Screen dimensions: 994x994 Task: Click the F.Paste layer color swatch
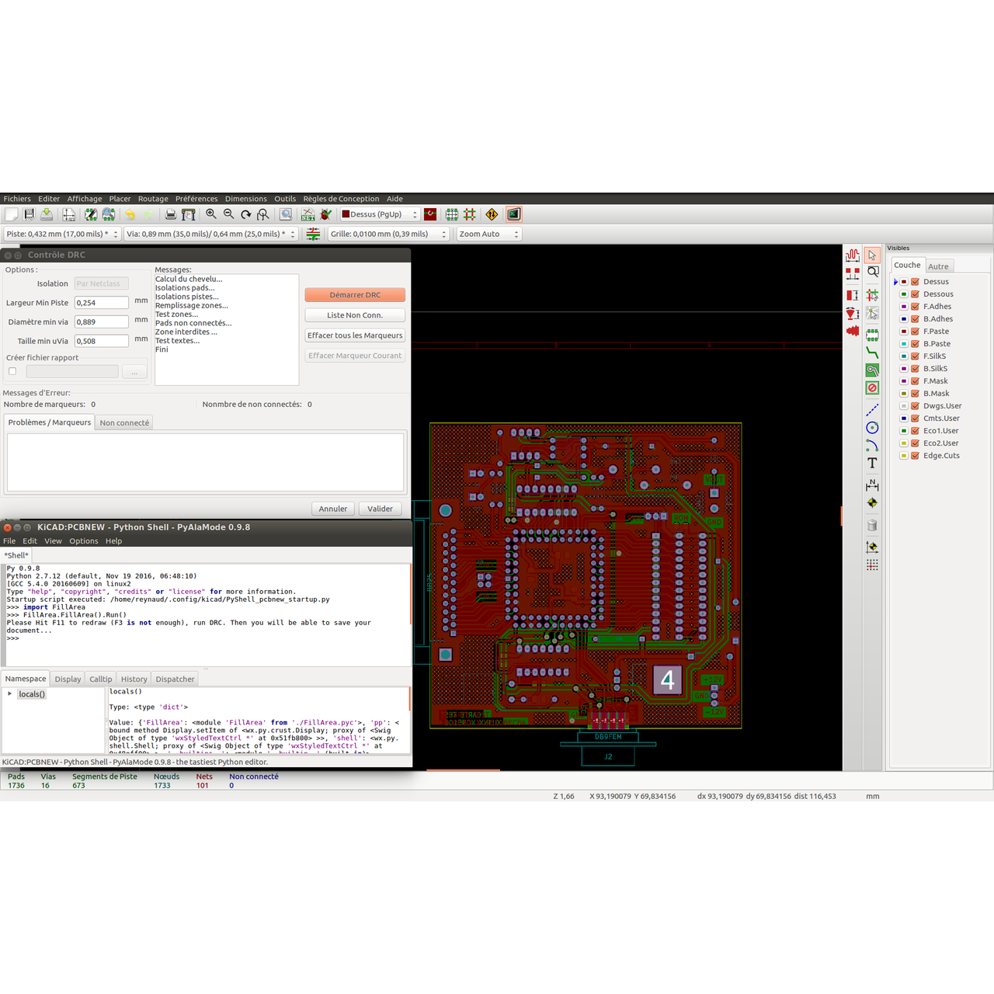click(904, 332)
